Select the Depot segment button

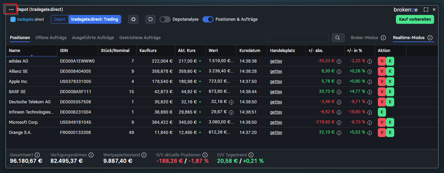[x=60, y=19]
